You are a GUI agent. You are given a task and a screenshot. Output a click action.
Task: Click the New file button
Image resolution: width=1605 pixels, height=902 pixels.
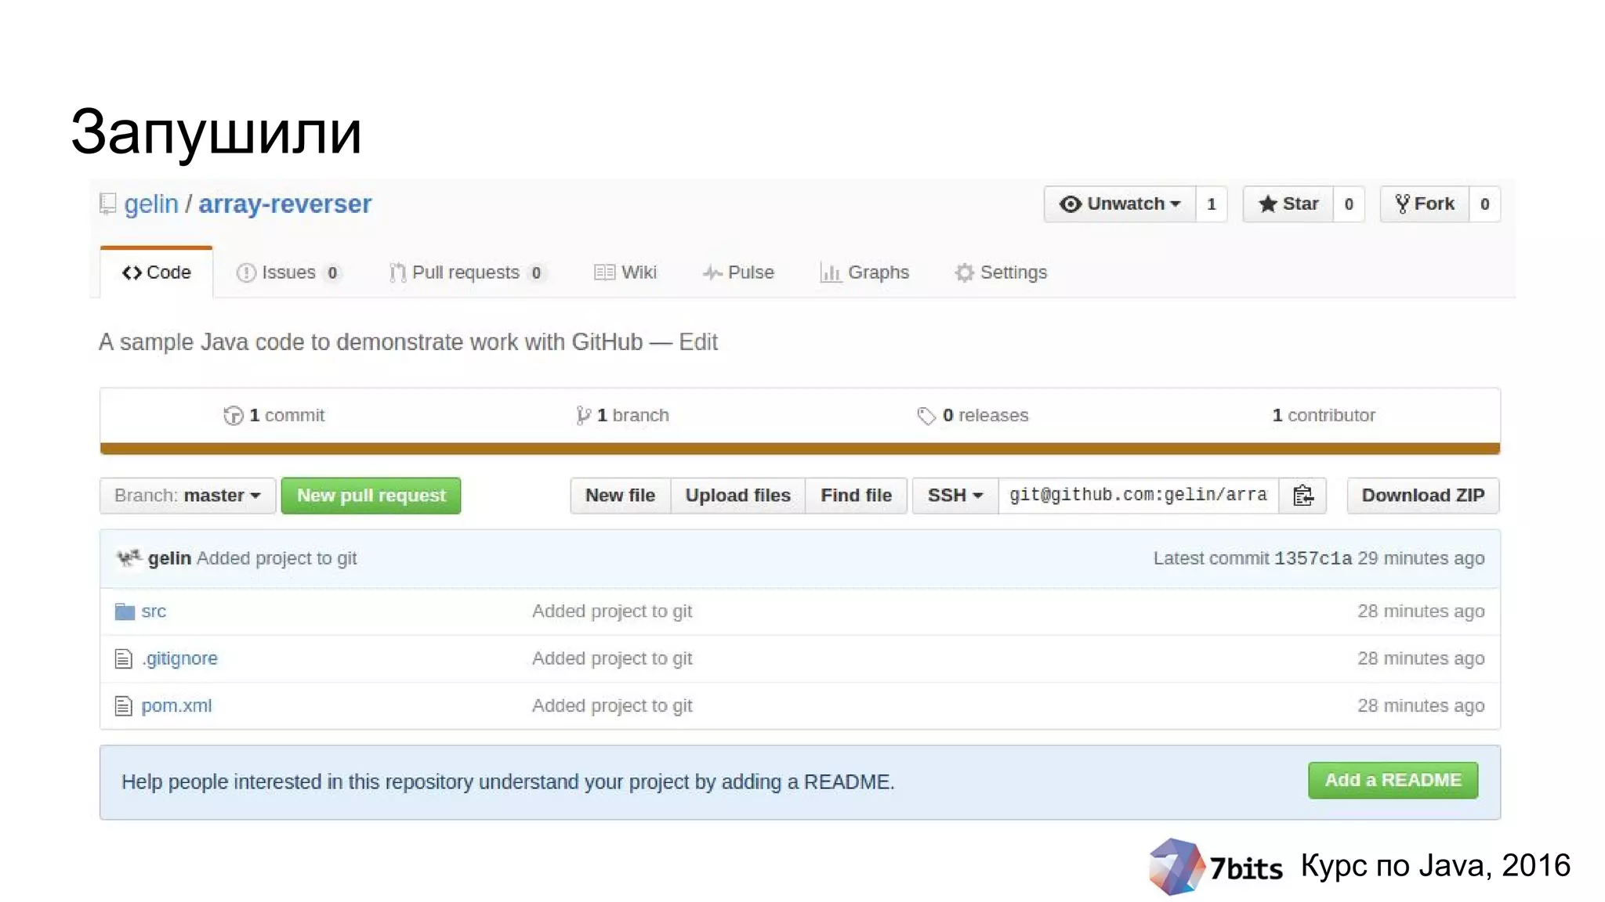click(620, 496)
